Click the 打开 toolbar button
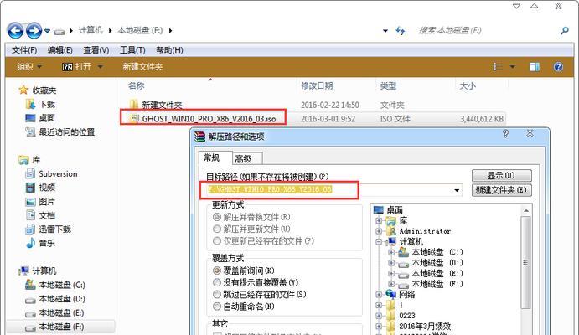Viewport: 579px width, 335px height. pos(77,67)
